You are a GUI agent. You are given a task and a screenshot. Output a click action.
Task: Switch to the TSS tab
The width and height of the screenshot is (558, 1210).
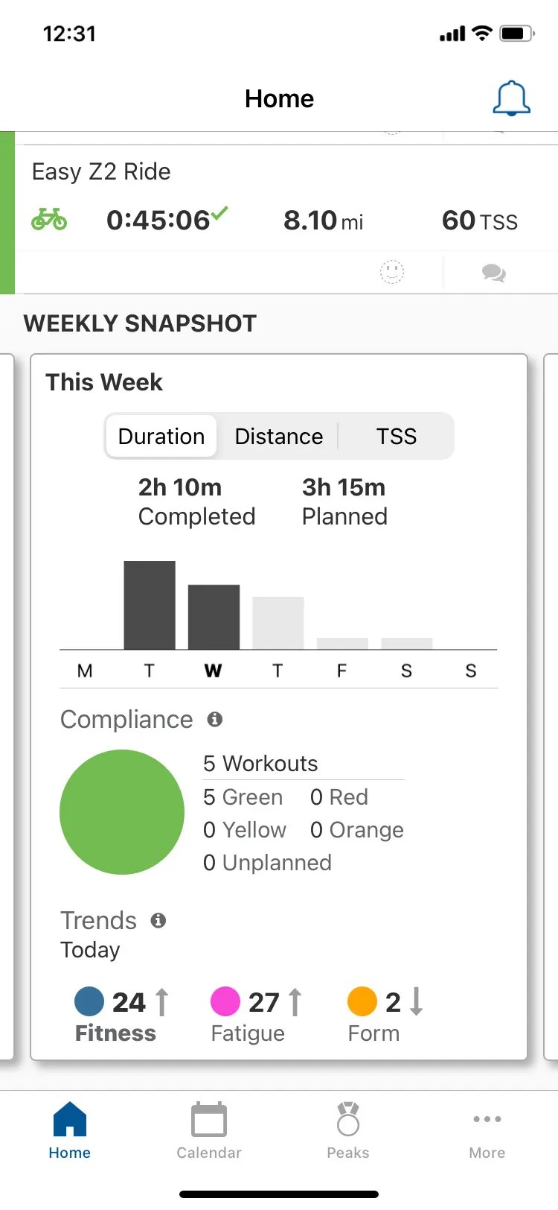[x=397, y=436]
